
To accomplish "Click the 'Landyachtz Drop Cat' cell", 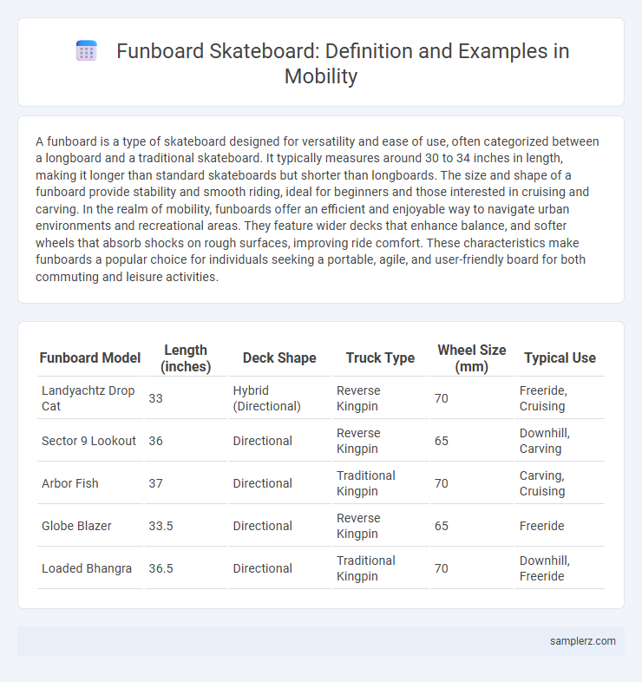I will point(88,398).
